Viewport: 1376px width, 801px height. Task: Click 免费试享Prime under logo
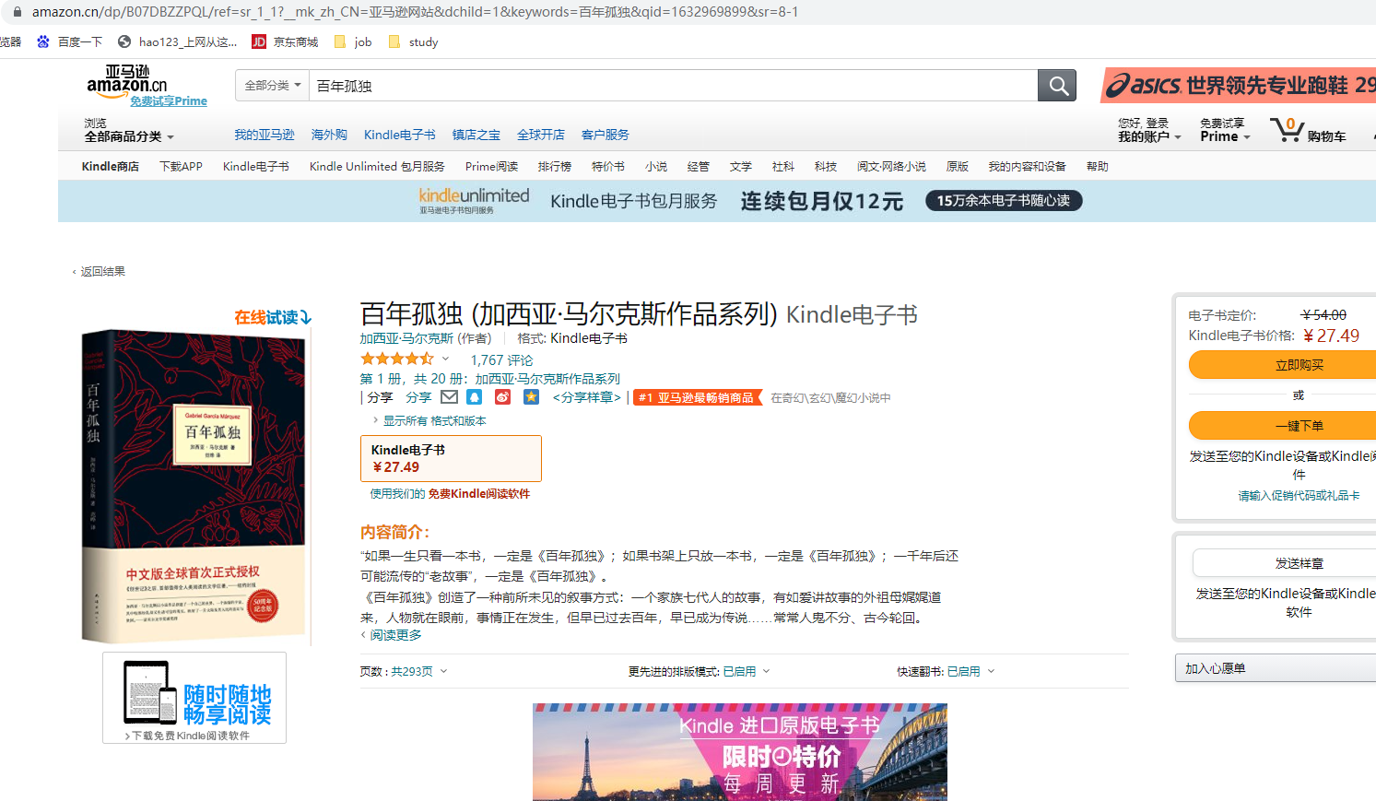169,100
